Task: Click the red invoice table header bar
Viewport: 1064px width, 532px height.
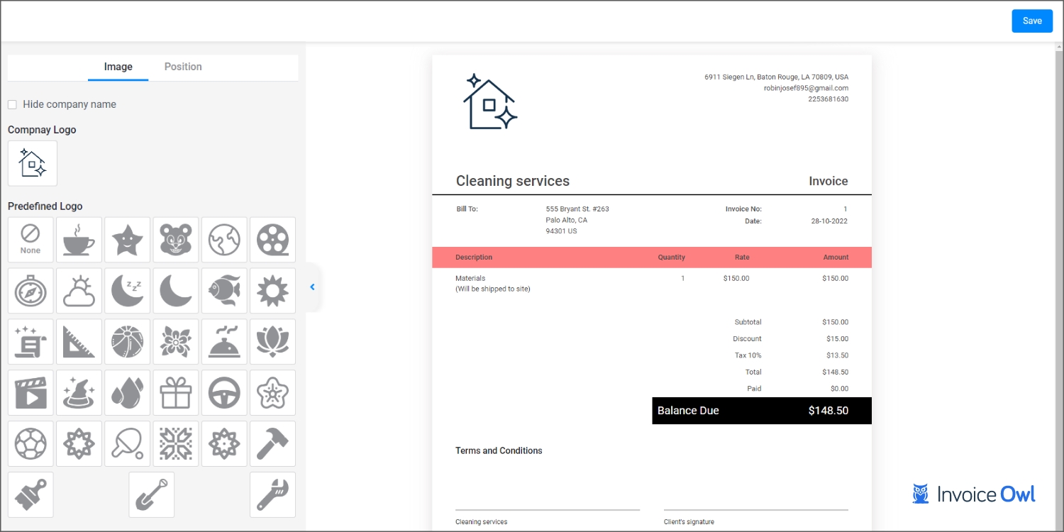Action: [x=651, y=257]
